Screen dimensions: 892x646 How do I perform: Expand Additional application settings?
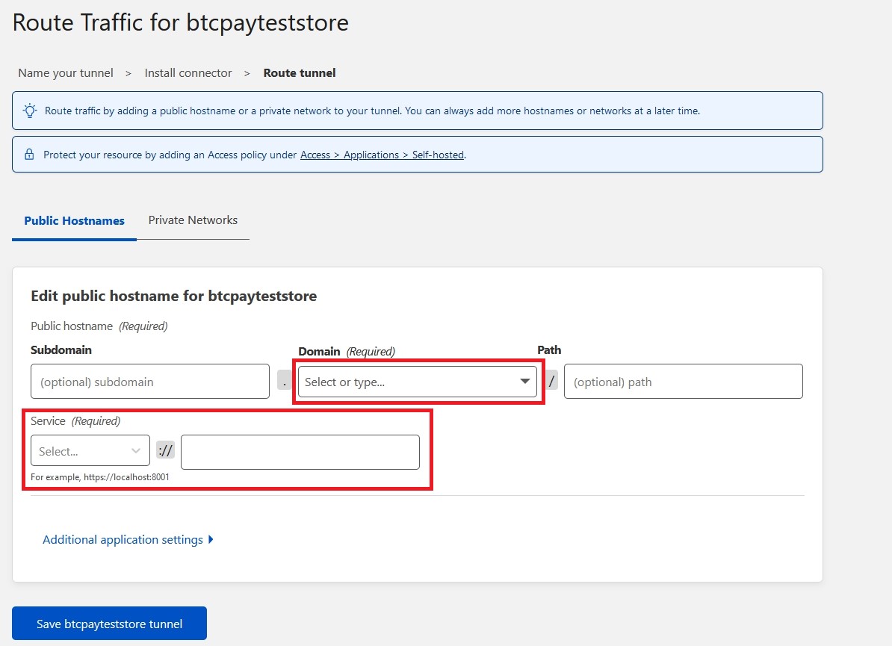coord(124,538)
